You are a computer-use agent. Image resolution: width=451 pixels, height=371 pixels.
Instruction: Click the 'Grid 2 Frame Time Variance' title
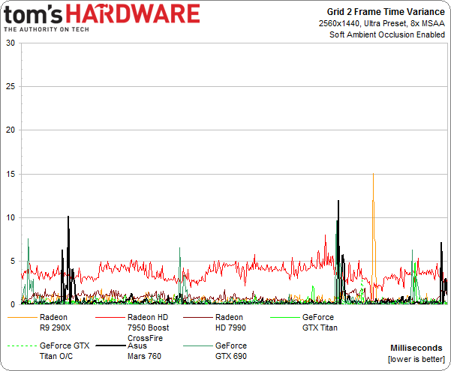click(x=386, y=12)
